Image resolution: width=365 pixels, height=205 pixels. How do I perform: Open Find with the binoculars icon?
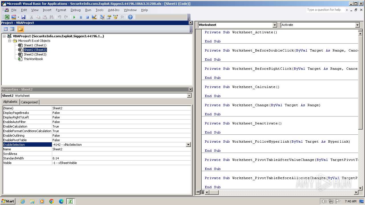(x=51, y=17)
